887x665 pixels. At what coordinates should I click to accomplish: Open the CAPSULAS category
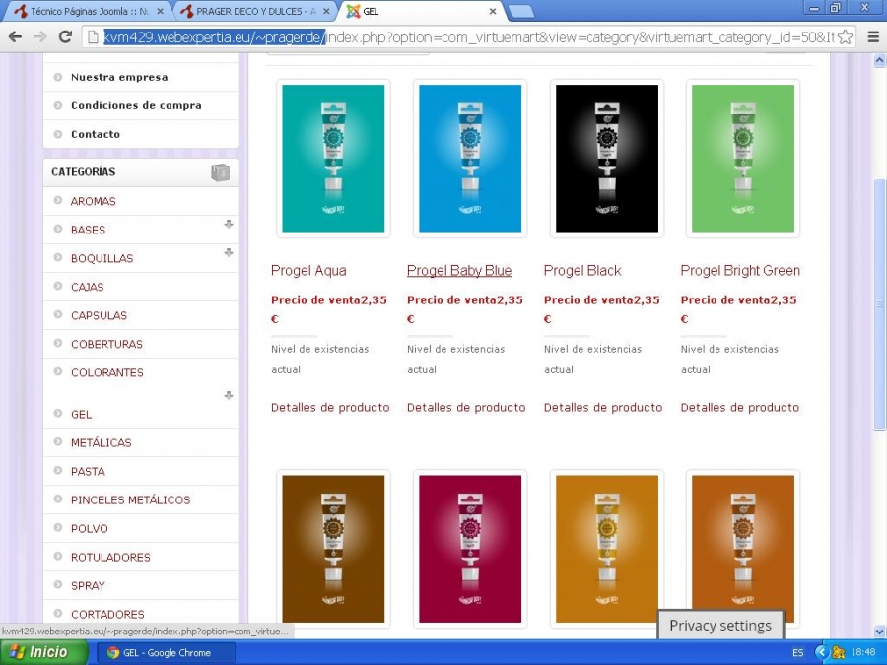pyautogui.click(x=99, y=315)
